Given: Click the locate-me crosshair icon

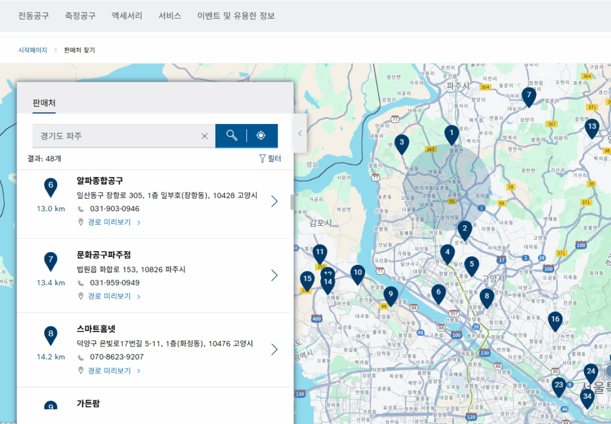Looking at the screenshot, I should pyautogui.click(x=261, y=135).
